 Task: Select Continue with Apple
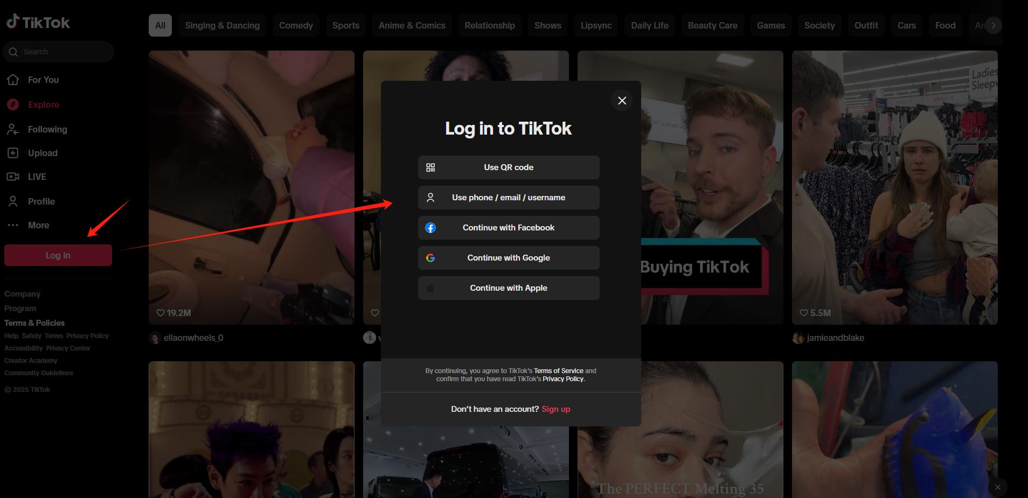[x=508, y=288]
